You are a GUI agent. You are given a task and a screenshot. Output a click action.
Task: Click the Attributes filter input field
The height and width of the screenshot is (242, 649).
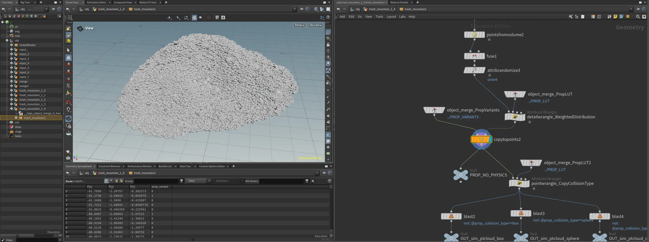click(281, 181)
